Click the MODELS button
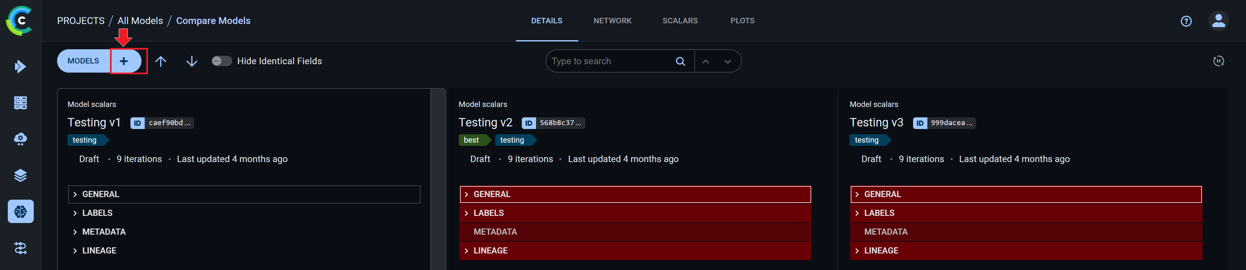Viewport: 1246px width, 270px height. click(x=83, y=61)
